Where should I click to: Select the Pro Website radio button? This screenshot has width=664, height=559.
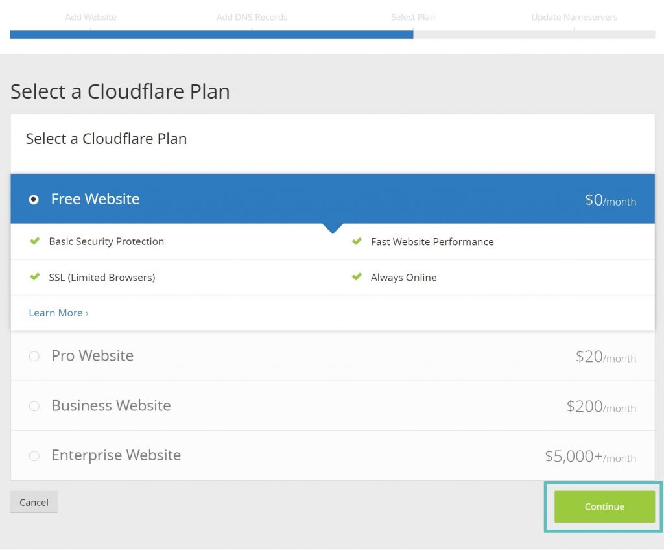tap(34, 356)
